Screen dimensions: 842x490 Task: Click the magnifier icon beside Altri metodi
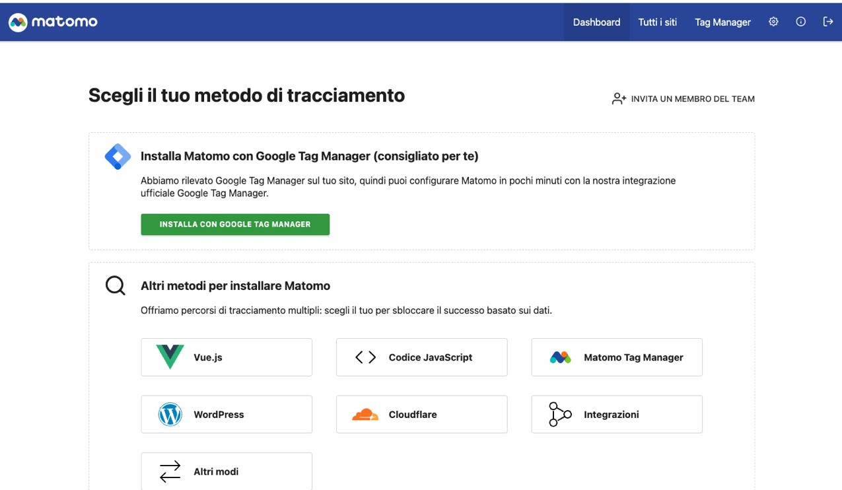(115, 285)
